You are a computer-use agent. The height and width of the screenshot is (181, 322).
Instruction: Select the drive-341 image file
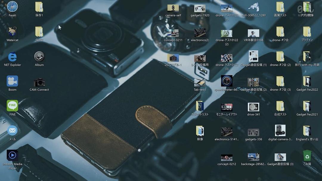(x=253, y=107)
